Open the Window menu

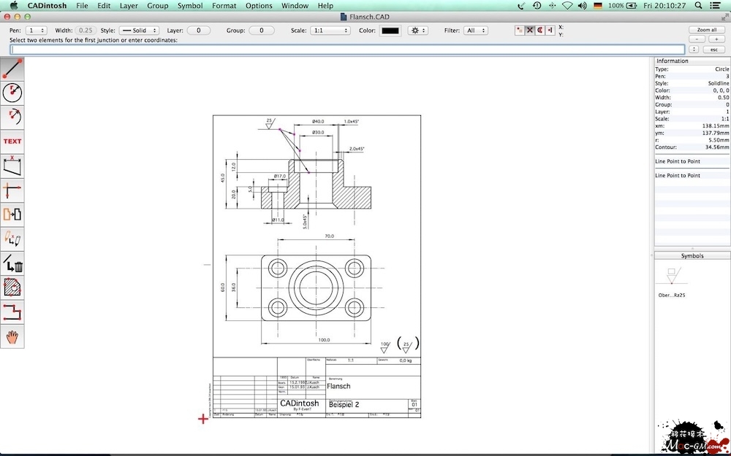pos(295,6)
